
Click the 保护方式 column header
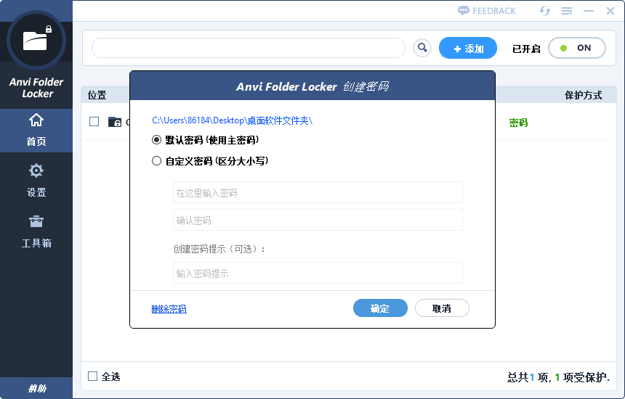click(x=583, y=95)
